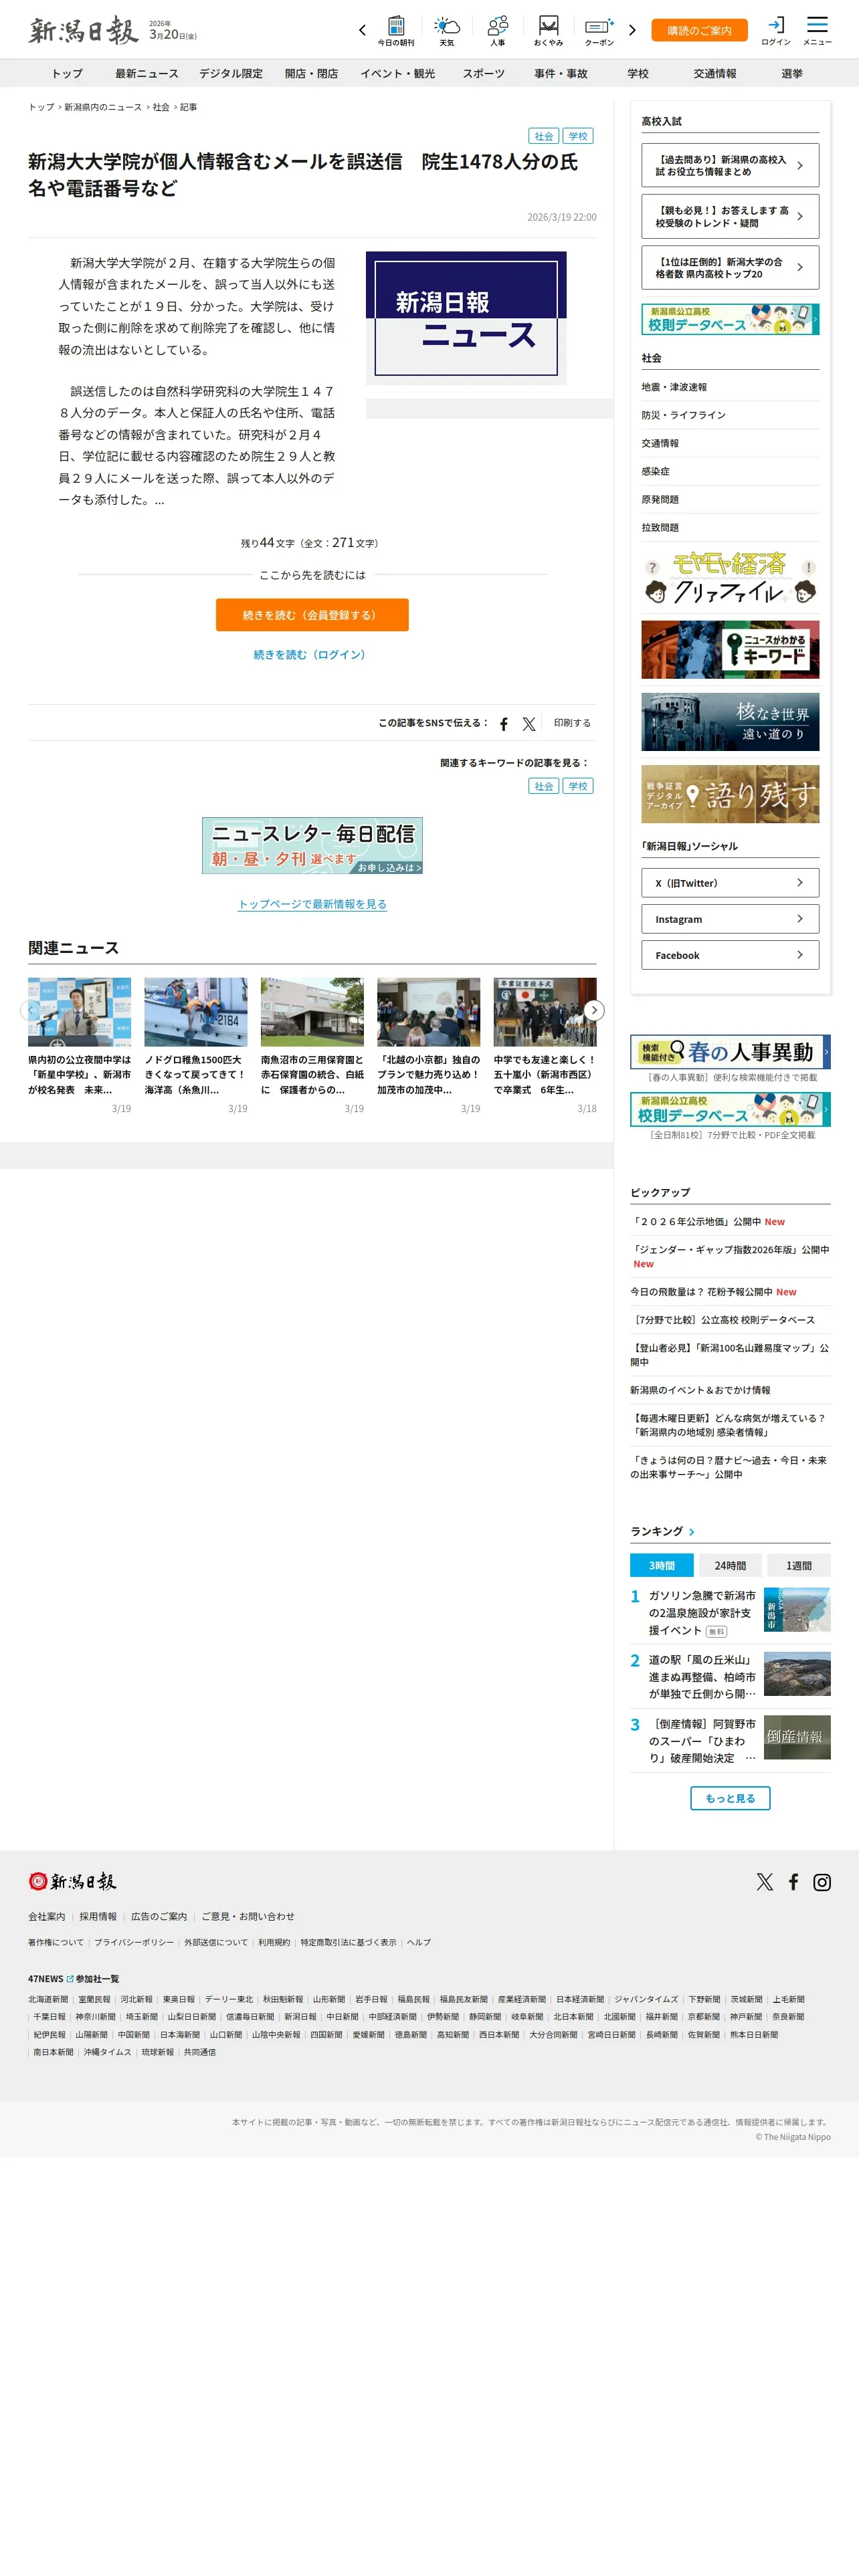Open the personnel (人事) icon
The image size is (859, 2576).
tap(498, 31)
